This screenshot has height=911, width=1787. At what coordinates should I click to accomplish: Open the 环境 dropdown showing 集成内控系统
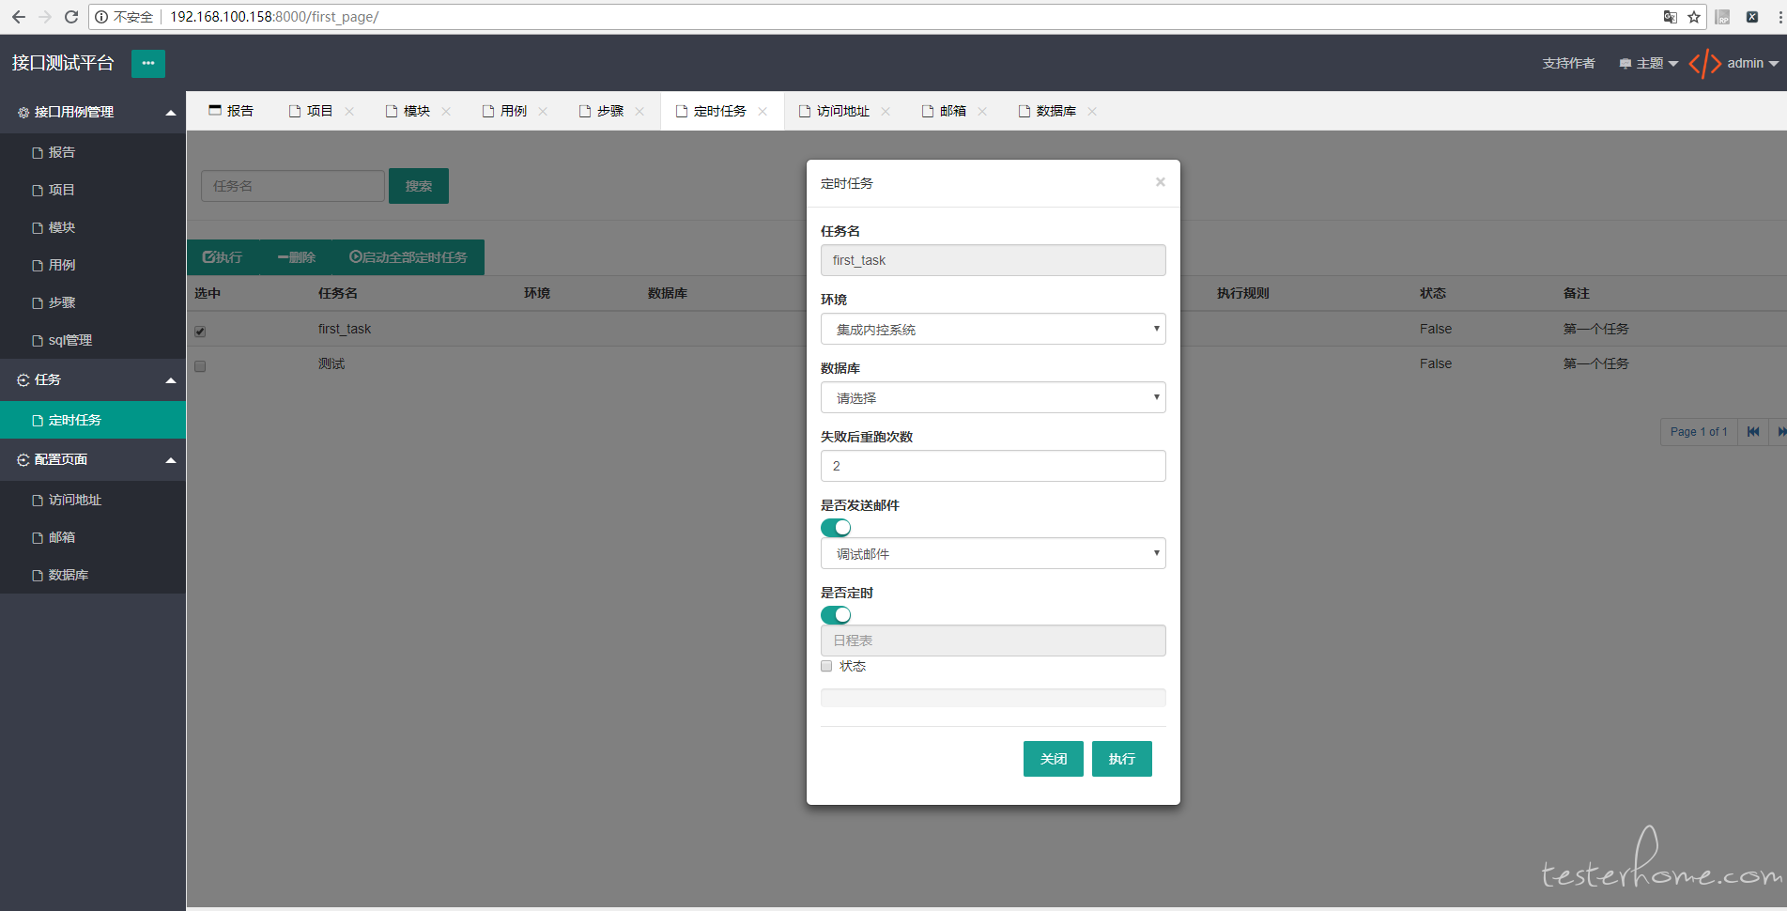coord(993,329)
